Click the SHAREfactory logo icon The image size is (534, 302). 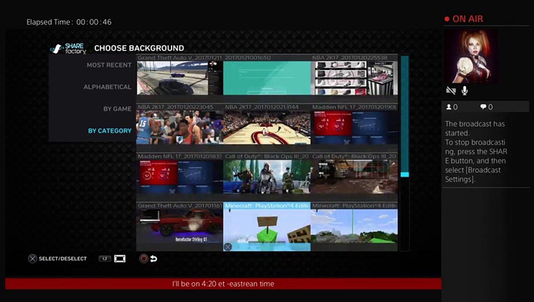[x=68, y=48]
